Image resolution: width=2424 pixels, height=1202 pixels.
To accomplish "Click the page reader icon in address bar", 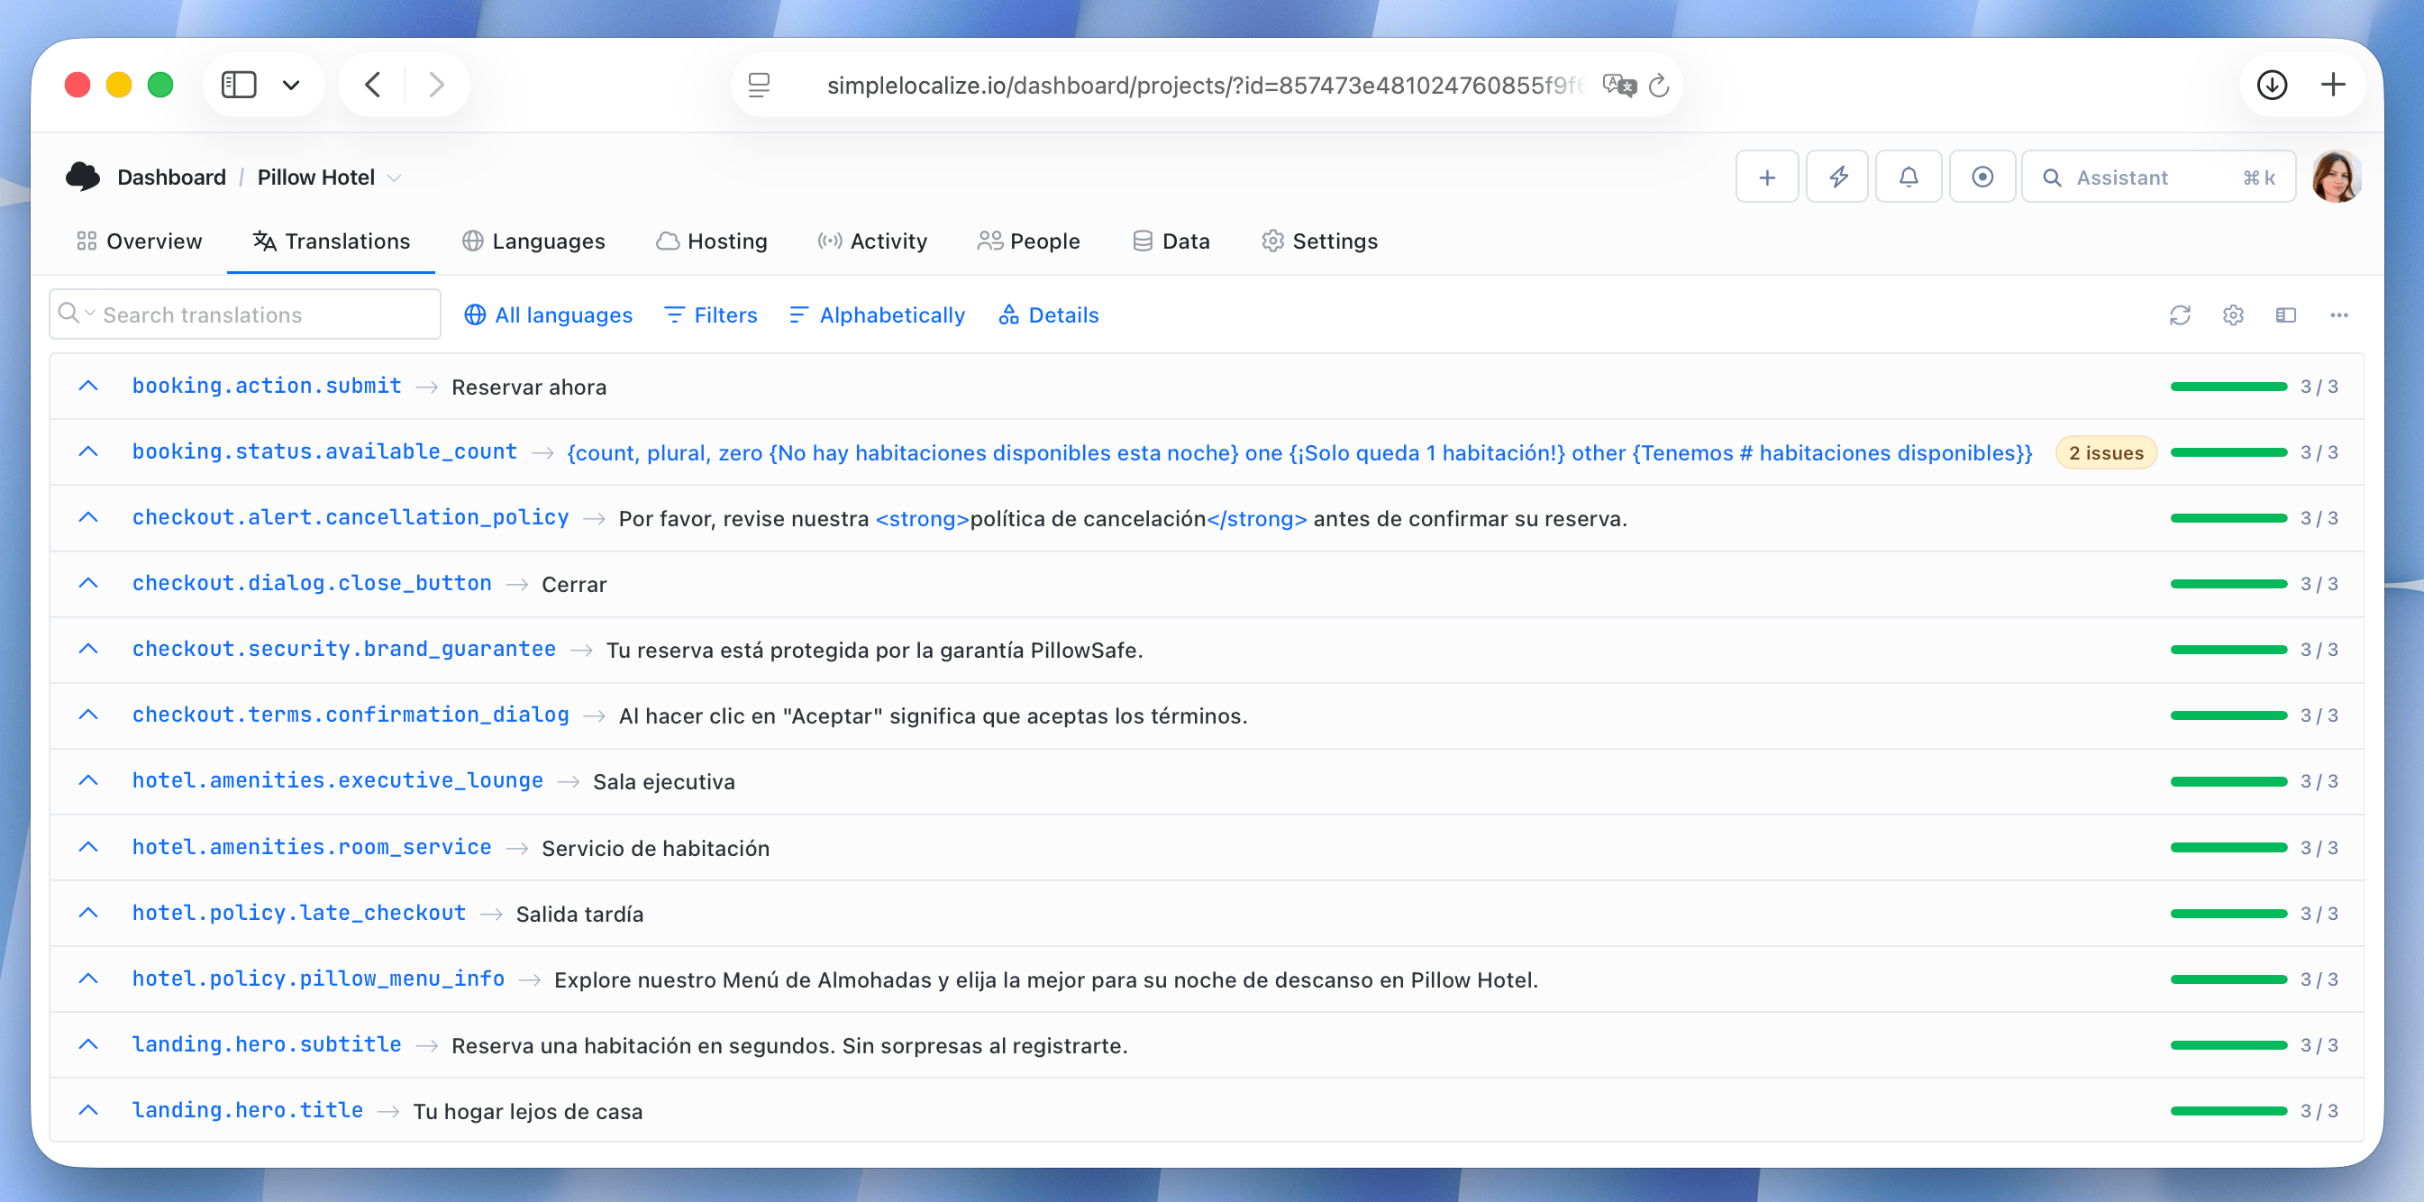I will point(759,85).
